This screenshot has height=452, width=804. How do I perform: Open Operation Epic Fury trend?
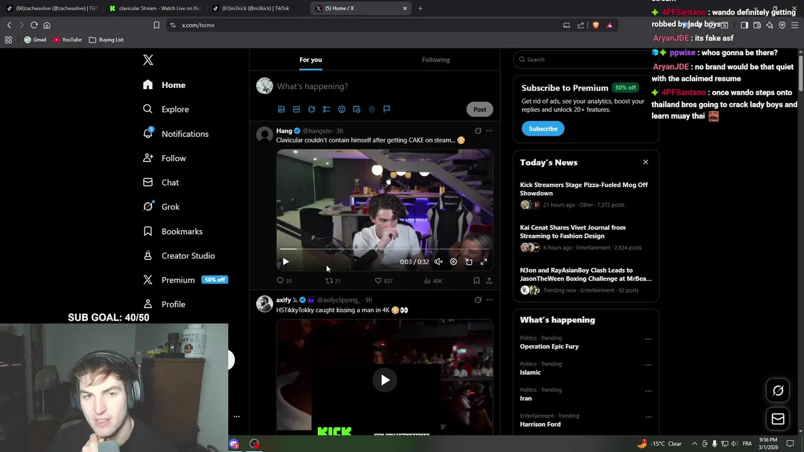pyautogui.click(x=549, y=347)
